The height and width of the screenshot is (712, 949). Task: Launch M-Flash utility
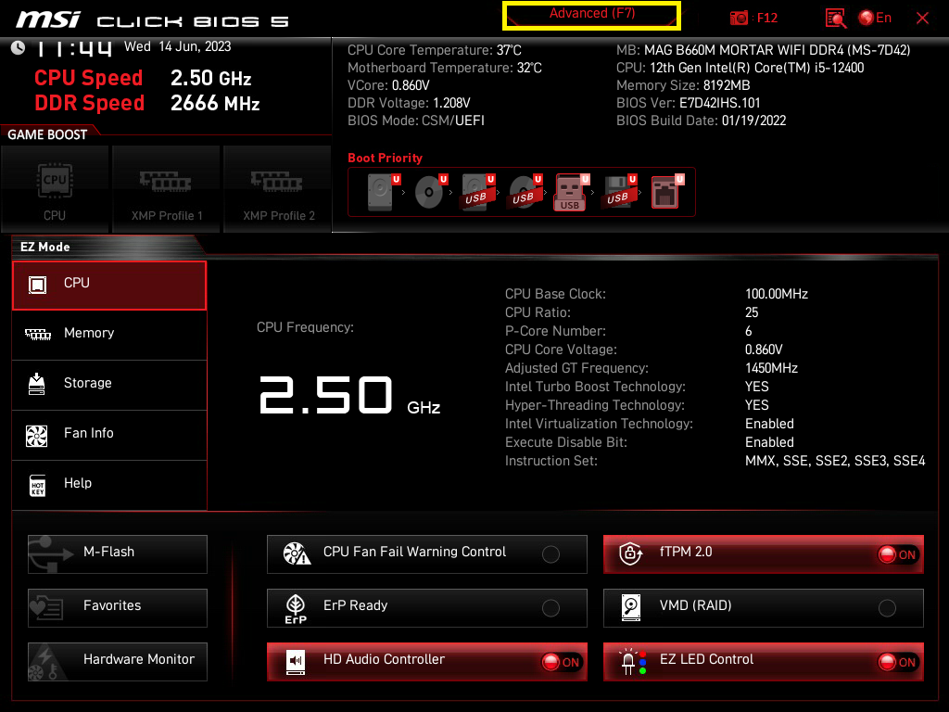click(x=118, y=554)
